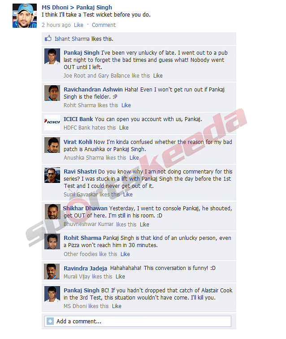The width and height of the screenshot is (286, 339).
Task: Open Virat Kohli's avatar photo
Action: click(x=52, y=145)
